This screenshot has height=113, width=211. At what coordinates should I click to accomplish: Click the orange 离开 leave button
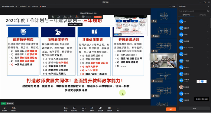(x=171, y=109)
